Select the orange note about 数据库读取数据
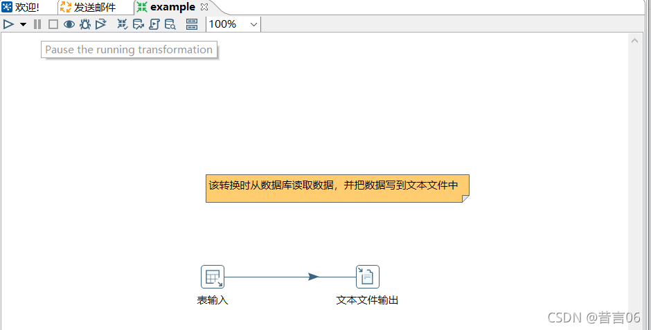Viewport: 651px width, 330px height. [337, 188]
